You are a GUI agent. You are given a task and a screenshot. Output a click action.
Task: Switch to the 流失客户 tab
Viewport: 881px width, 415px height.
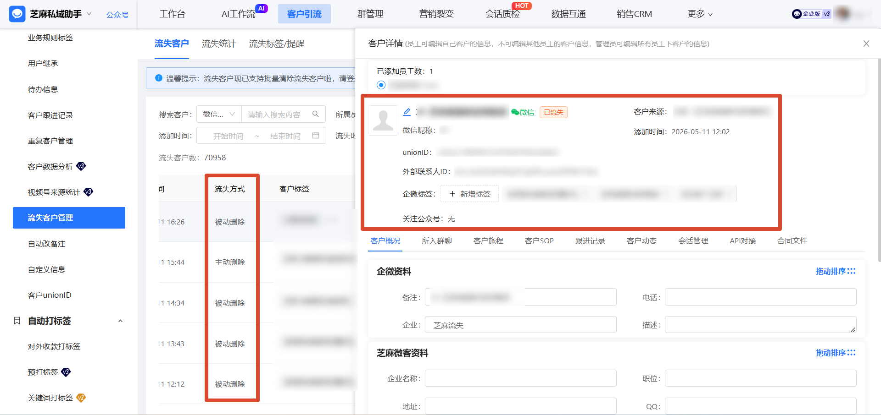pyautogui.click(x=172, y=44)
